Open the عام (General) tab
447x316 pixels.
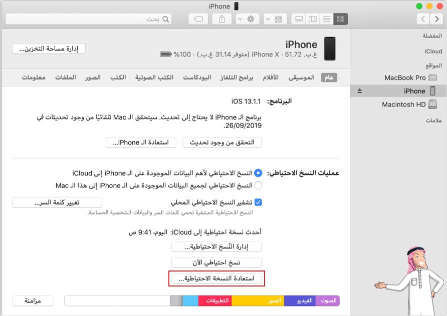(329, 77)
